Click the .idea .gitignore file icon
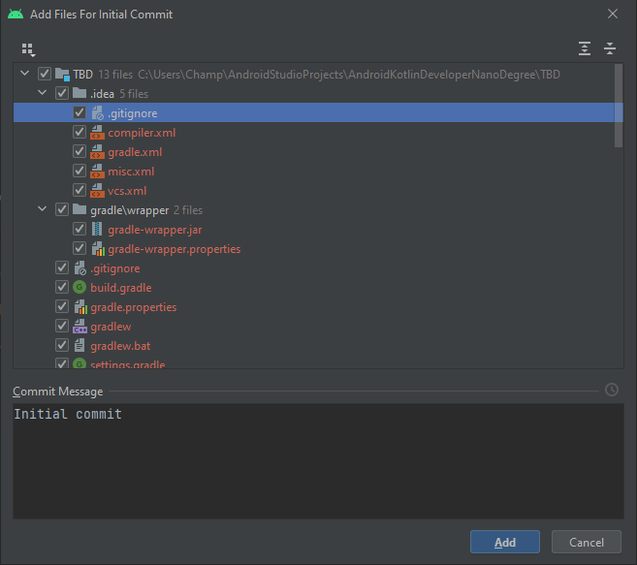The width and height of the screenshot is (637, 565). click(x=98, y=113)
